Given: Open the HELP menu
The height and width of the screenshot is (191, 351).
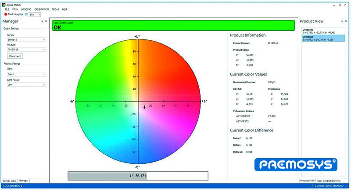Looking at the screenshot, I should (64, 9).
